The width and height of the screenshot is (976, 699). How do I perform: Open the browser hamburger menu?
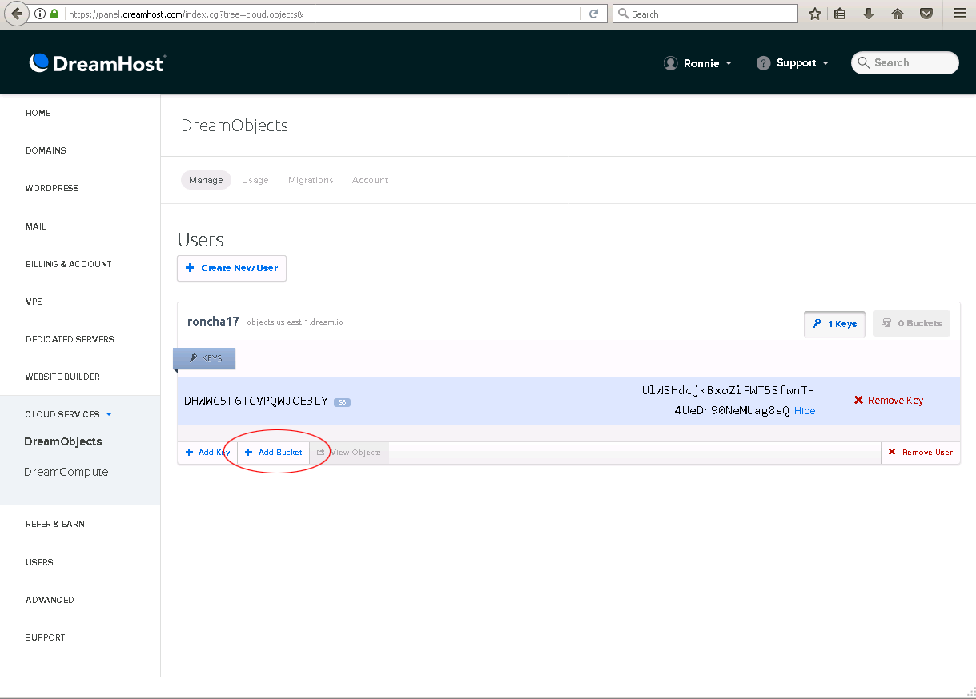(960, 14)
